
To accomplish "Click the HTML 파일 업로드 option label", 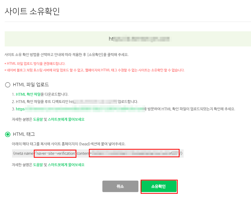I will click(x=31, y=85).
